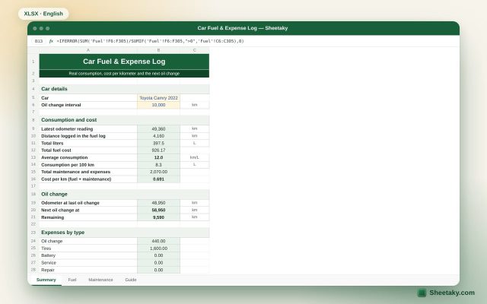Screen dimensions: 487x304
Task: Select the Toyota Camry 2022 cell
Action: (x=158, y=98)
